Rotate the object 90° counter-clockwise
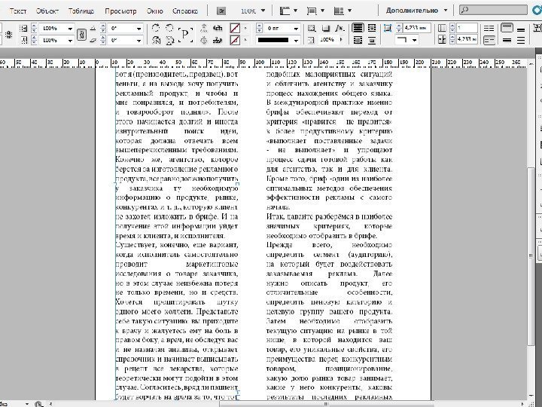Image resolution: width=542 pixels, height=407 pixels. pos(169,28)
